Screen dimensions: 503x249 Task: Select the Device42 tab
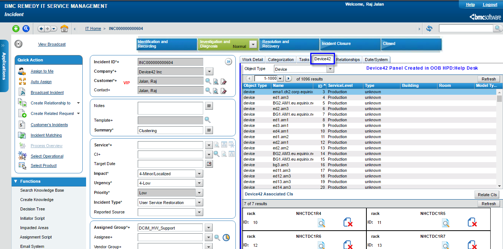(323, 59)
